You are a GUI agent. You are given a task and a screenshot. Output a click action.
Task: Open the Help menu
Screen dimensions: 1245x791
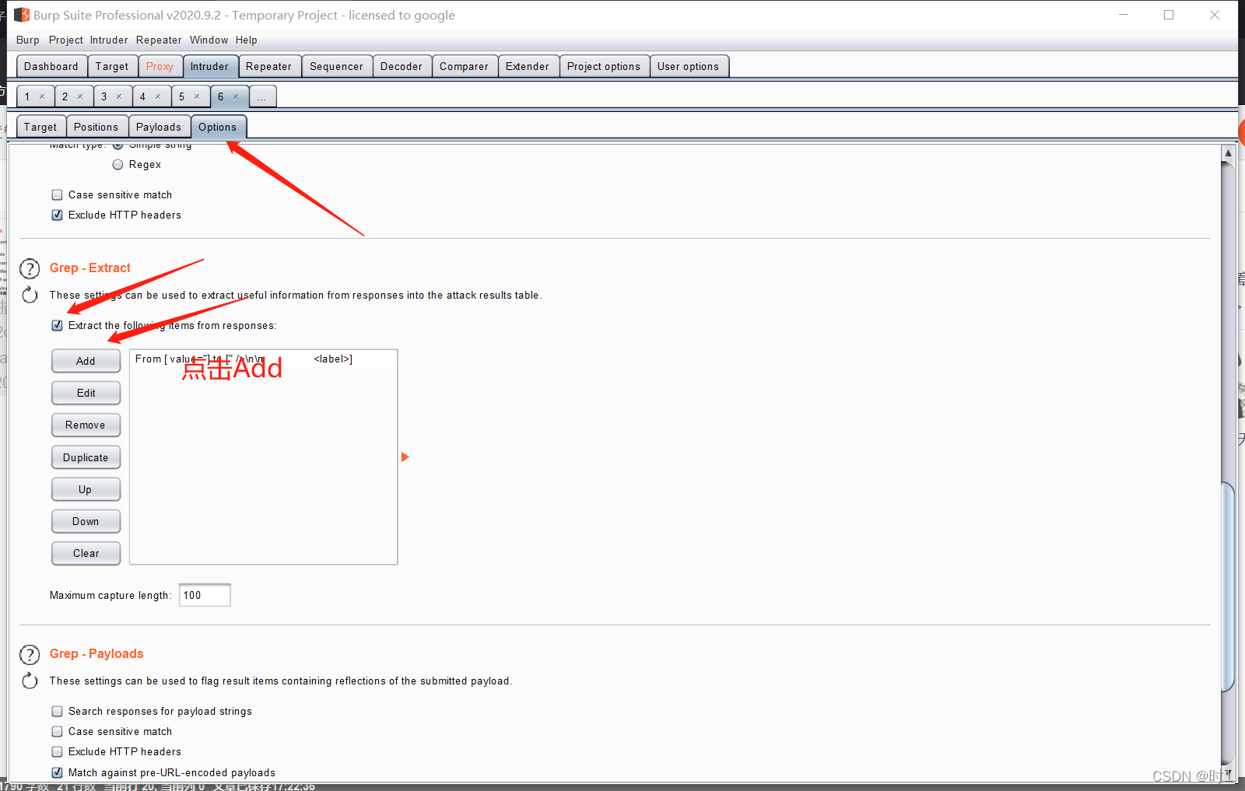[247, 40]
